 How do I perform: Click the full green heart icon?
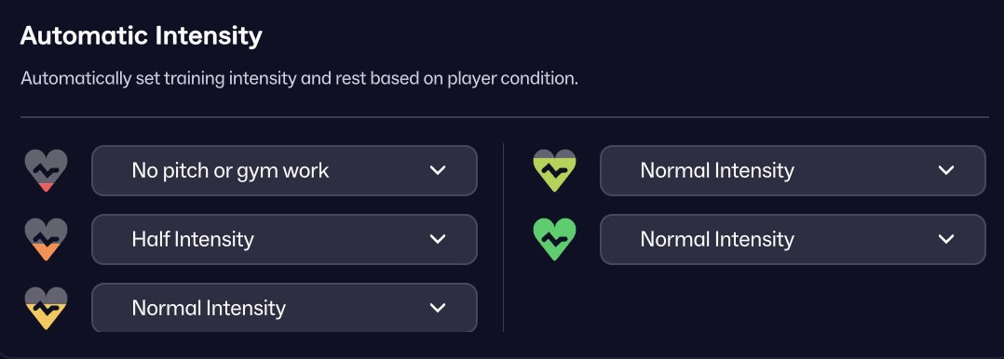pyautogui.click(x=554, y=239)
